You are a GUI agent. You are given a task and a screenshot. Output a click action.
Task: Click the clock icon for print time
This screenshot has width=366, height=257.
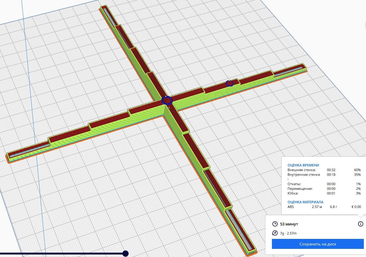[x=275, y=224]
